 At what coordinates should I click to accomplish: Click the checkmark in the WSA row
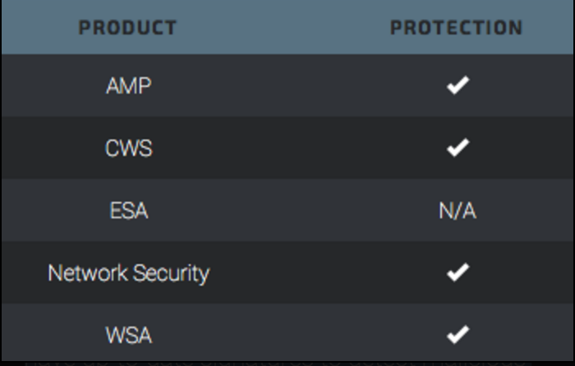click(458, 335)
